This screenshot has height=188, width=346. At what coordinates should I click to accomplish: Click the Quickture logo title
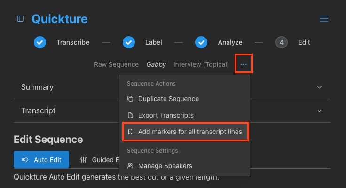(x=59, y=19)
